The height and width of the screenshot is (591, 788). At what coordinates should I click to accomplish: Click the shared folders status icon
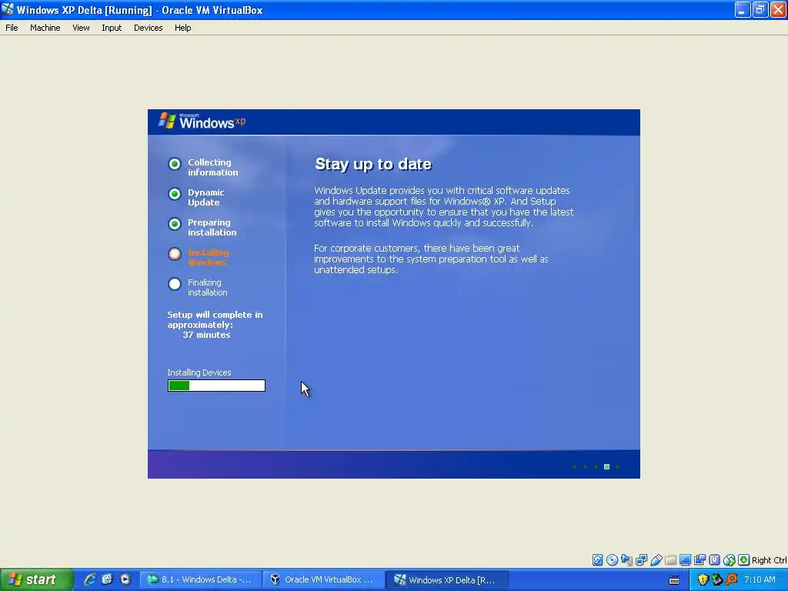[670, 560]
